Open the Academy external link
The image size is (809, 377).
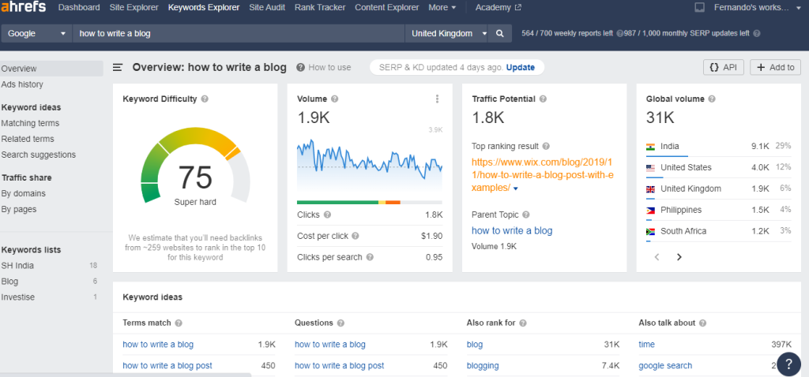point(499,8)
